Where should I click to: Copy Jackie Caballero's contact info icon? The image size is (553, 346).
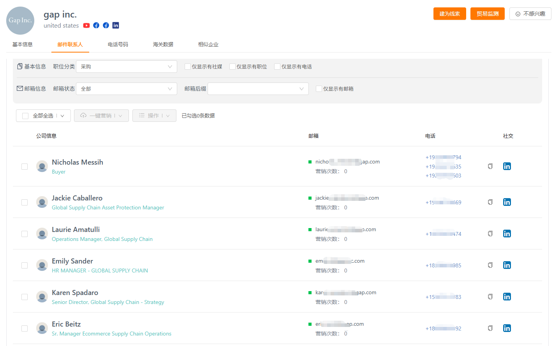pos(490,202)
